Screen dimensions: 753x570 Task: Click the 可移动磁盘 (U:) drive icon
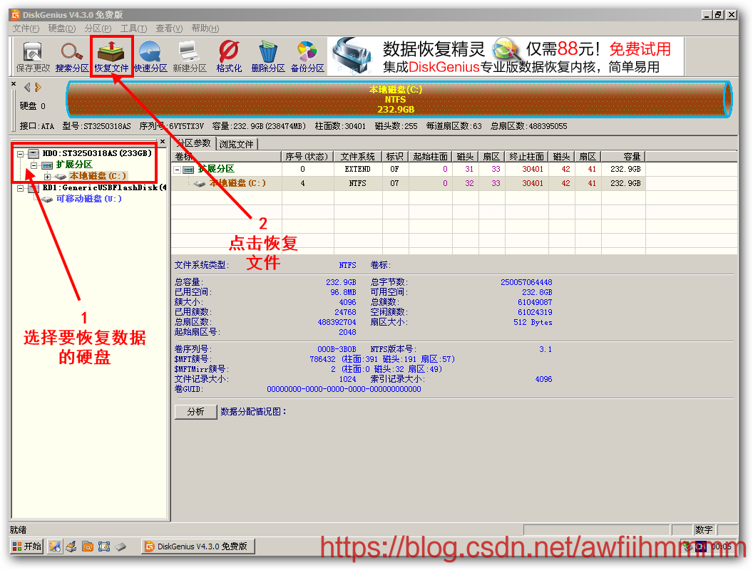tap(46, 199)
